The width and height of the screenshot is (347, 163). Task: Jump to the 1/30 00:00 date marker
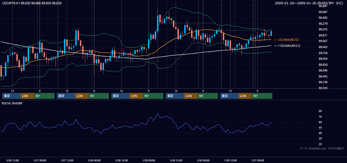(203, 160)
